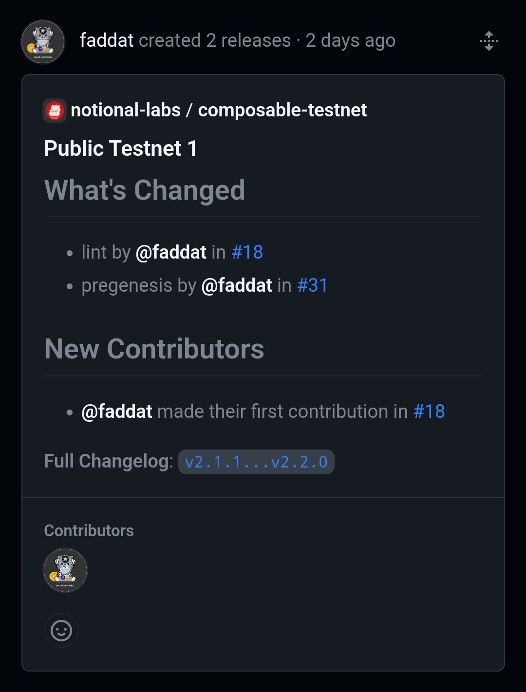This screenshot has width=526, height=692.
Task: Open the v2.1.1...v2.2.0 full changelog comparison
Action: click(256, 462)
